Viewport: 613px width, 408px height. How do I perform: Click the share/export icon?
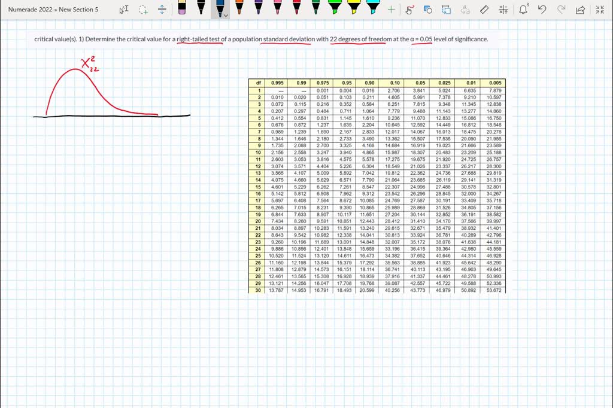tap(580, 10)
